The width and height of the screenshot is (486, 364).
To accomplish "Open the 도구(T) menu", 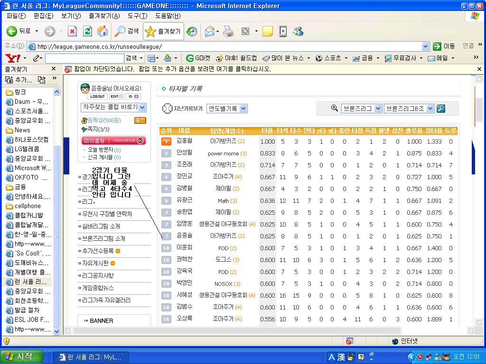I will [137, 16].
